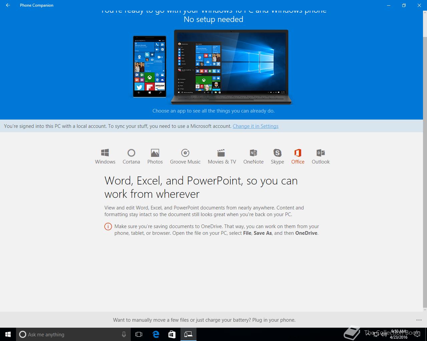427x341 pixels.
Task: Click the Cortana search box
Action: [x=73, y=334]
